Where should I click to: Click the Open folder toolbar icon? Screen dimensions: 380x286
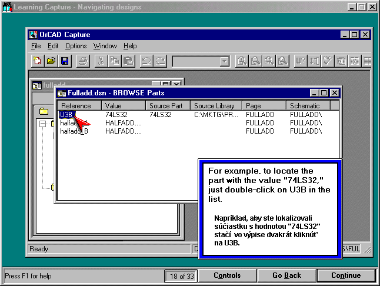click(x=51, y=61)
